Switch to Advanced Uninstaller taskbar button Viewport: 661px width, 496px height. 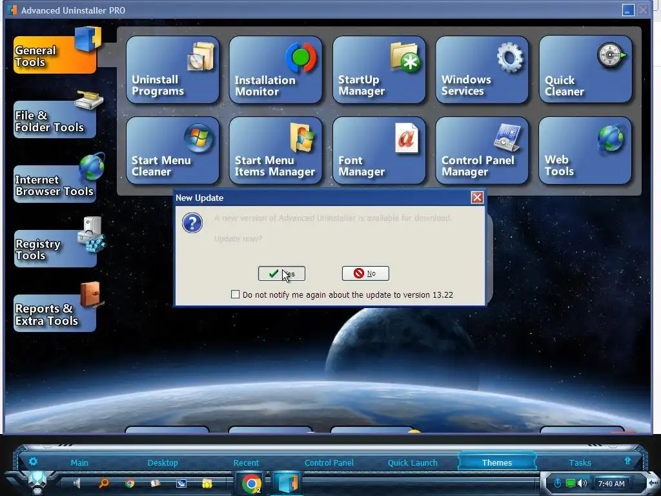pos(287,484)
